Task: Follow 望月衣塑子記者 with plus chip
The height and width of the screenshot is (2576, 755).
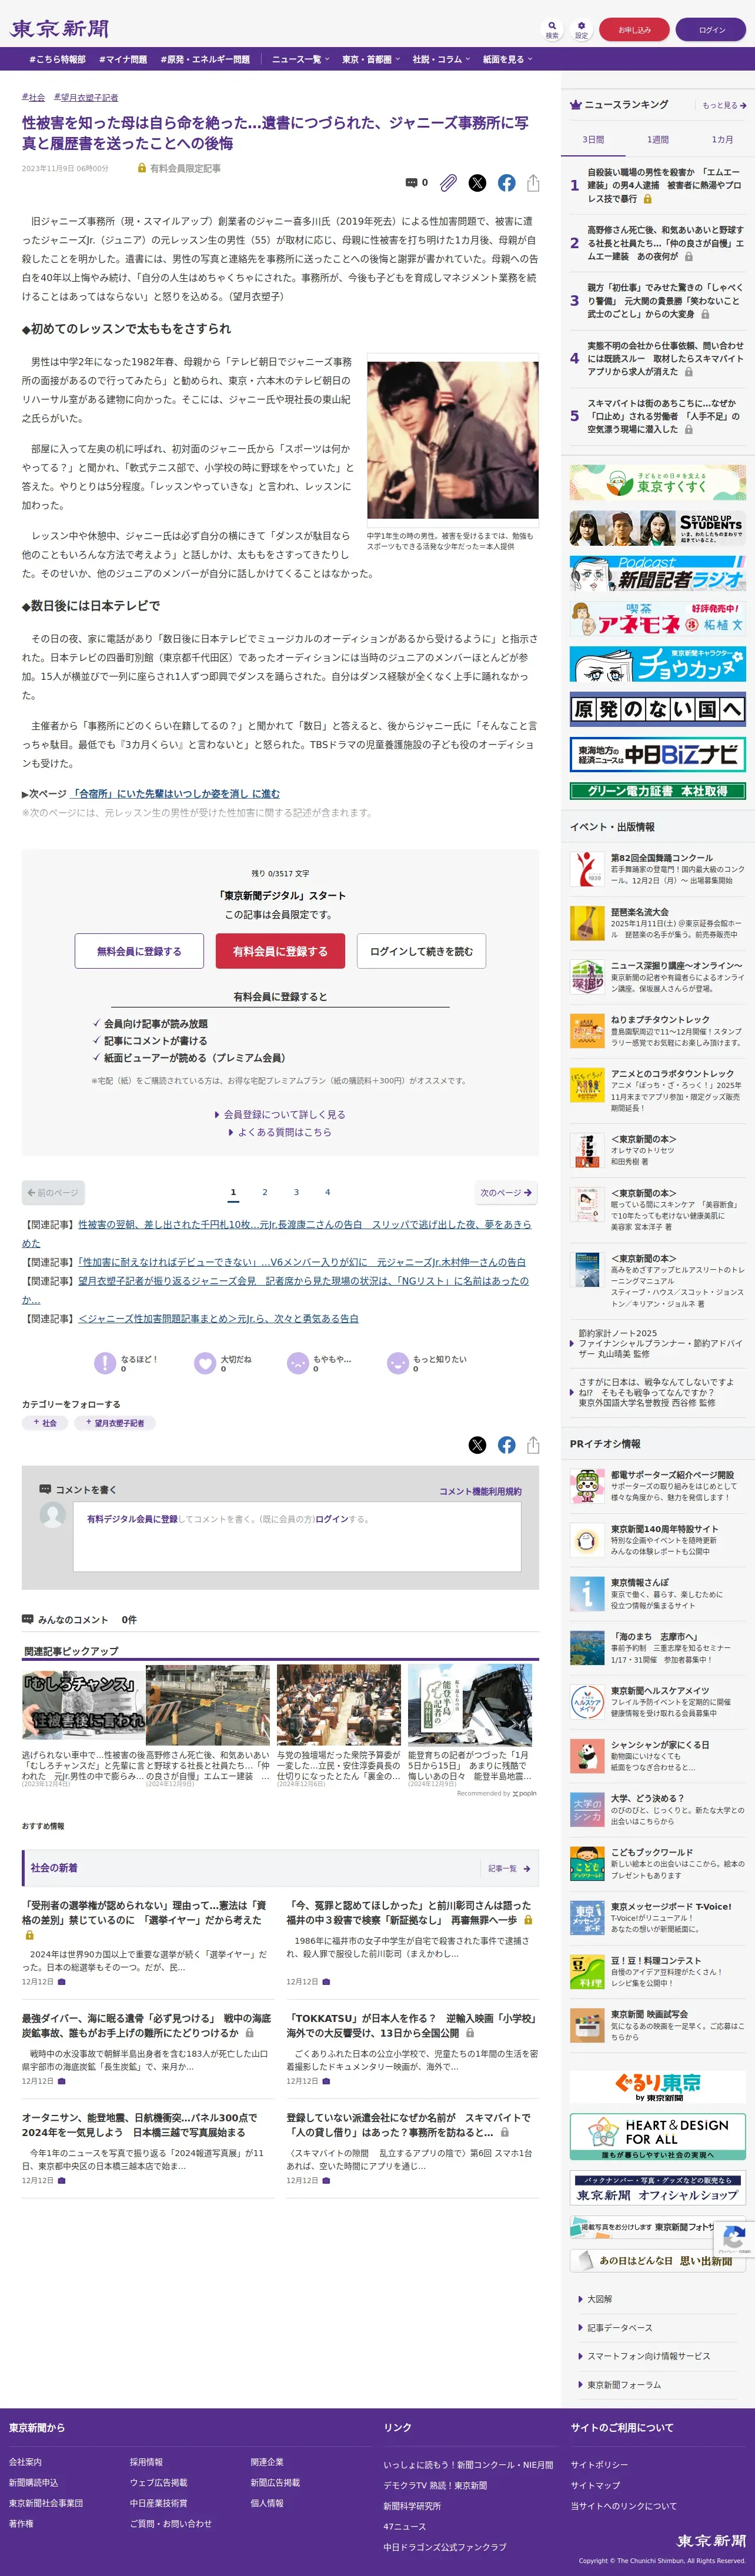Action: pos(114,1423)
